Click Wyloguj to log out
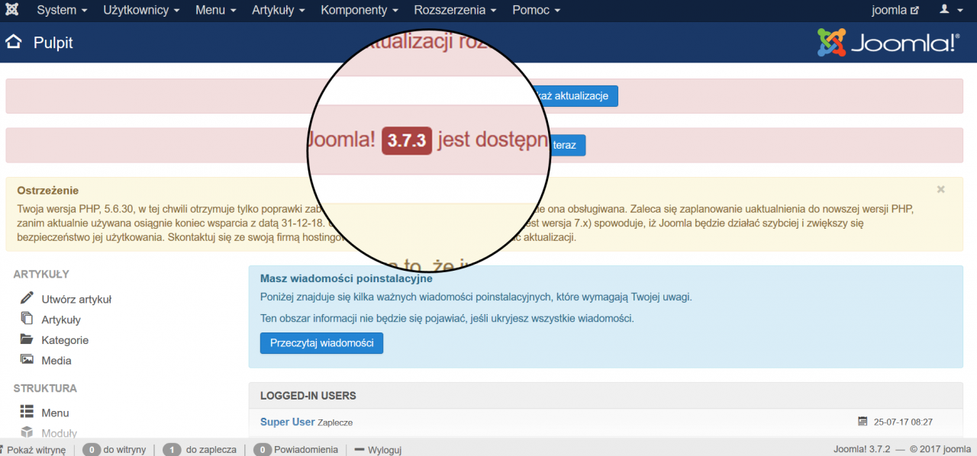Viewport: 977px width, 456px height. (379, 450)
